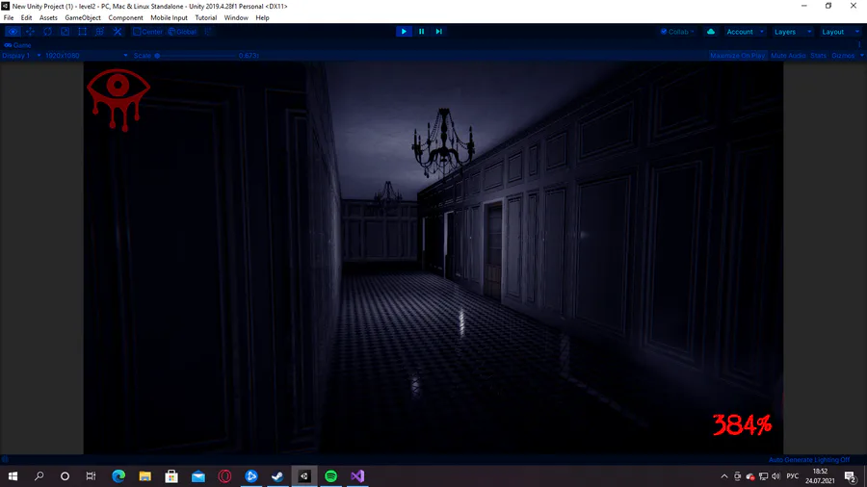Select the Rect transform tool
This screenshot has width=867, height=487.
click(83, 32)
